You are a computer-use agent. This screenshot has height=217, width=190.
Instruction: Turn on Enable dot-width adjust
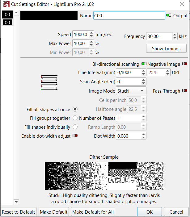(x=75, y=136)
